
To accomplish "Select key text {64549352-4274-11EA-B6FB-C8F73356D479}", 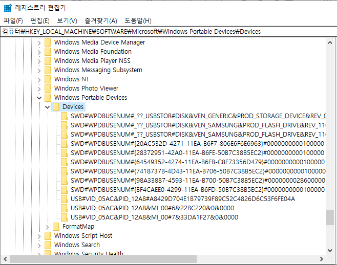I will click(198, 162).
